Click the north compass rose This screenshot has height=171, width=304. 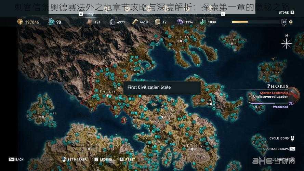coord(287,43)
